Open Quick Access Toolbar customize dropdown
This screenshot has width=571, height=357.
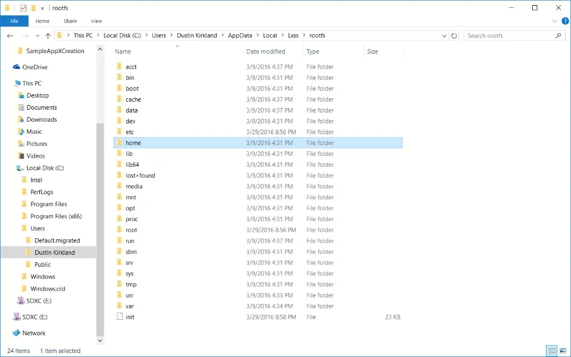click(x=42, y=9)
